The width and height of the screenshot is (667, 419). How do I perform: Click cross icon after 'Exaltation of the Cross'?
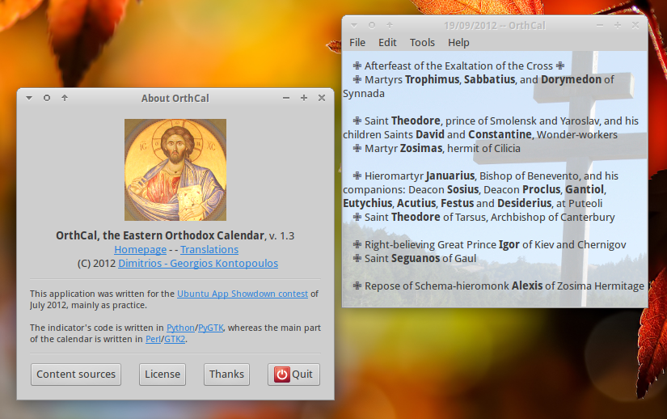(x=560, y=66)
